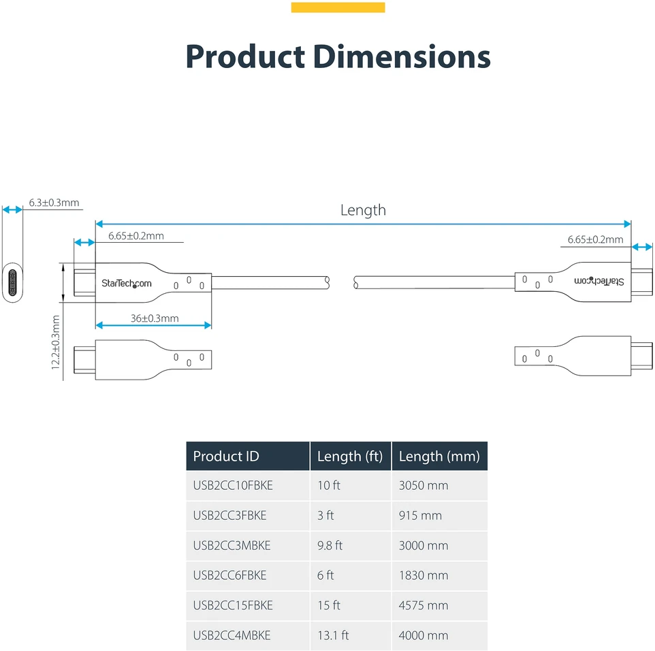
Task: Click the Length (ft) column header
Action: (x=351, y=456)
